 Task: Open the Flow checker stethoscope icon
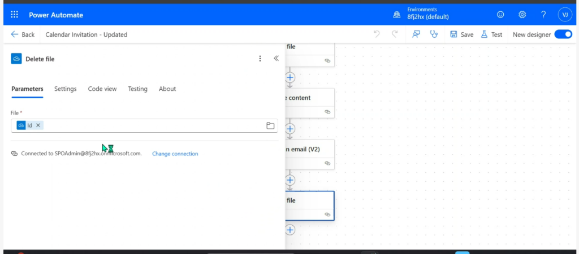[x=434, y=34]
